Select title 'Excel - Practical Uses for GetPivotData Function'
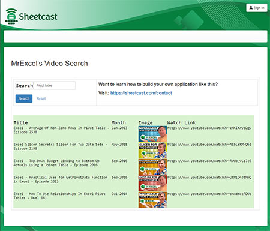 click(61, 178)
